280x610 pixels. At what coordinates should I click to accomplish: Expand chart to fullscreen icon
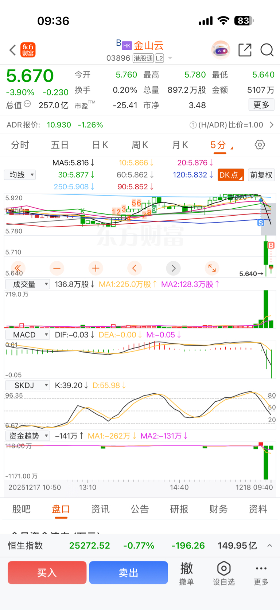pyautogui.click(x=212, y=268)
